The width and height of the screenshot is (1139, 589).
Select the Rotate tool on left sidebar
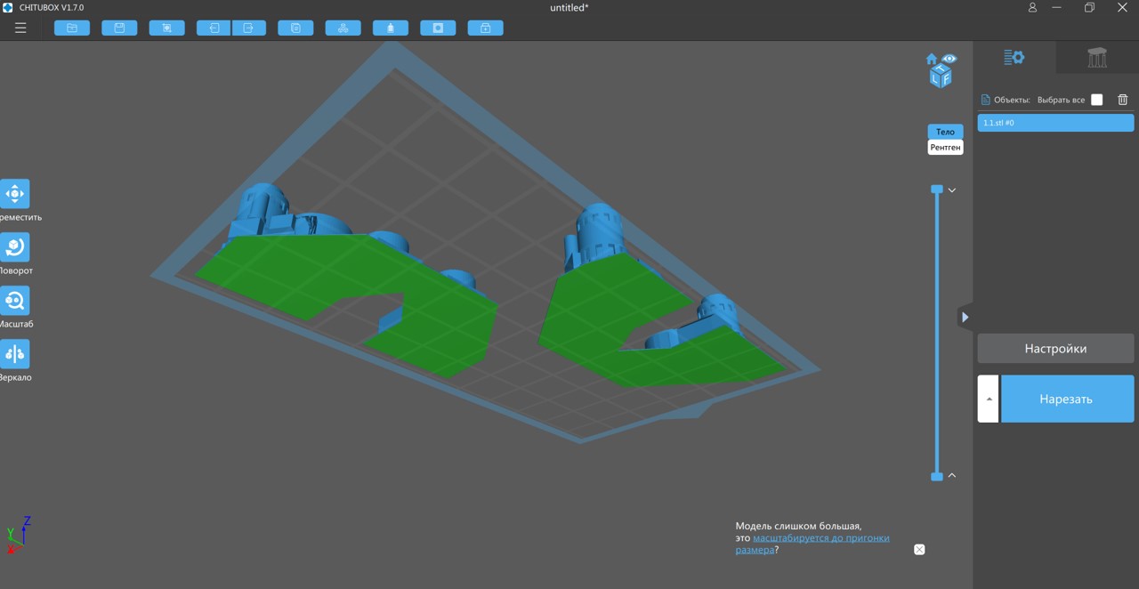[x=15, y=247]
